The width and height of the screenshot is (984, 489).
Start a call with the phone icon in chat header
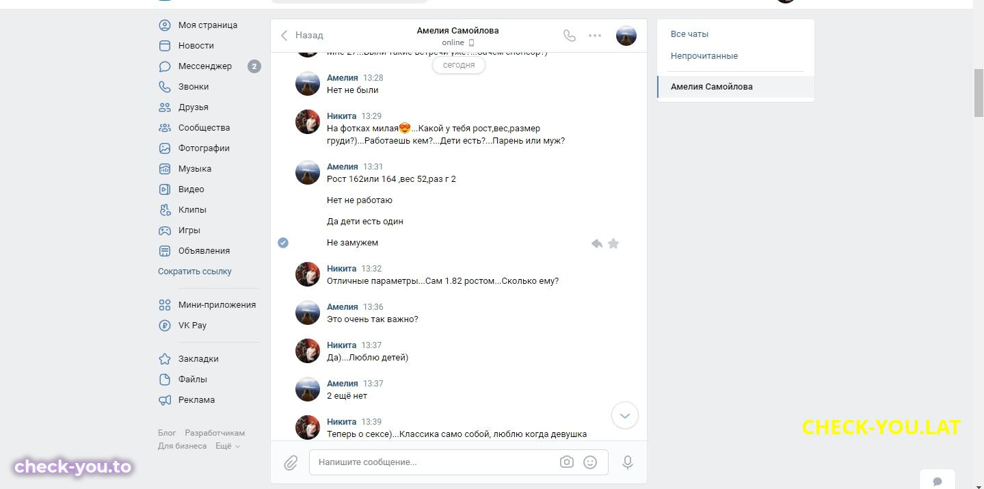tap(569, 36)
